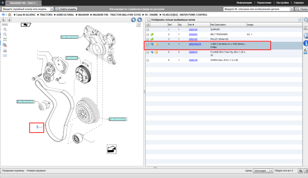Click the user chat icon in sidebar

pos(306,51)
